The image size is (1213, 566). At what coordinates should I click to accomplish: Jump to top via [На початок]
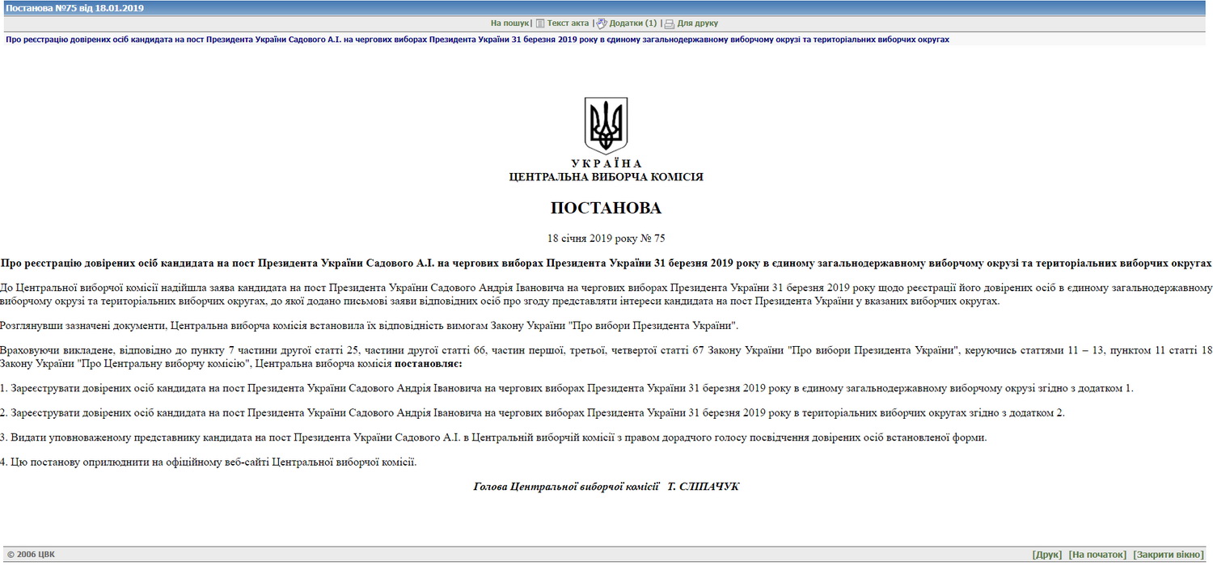click(1097, 555)
